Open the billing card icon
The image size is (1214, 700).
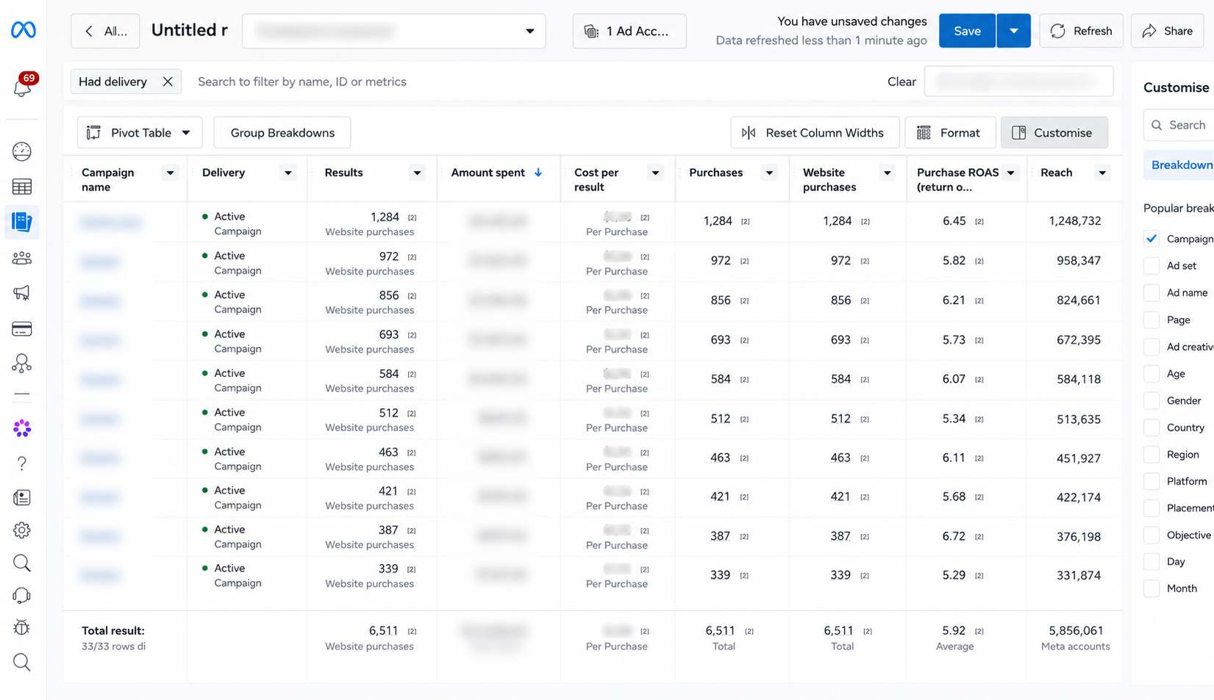(x=22, y=329)
